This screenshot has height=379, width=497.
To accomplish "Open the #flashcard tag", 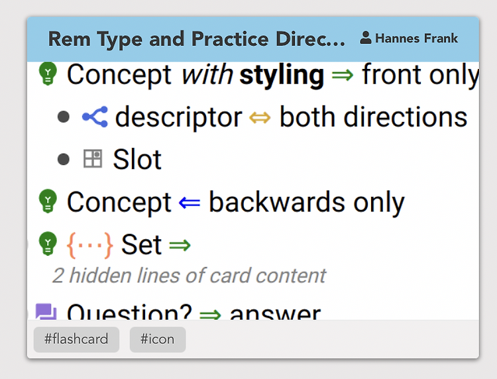I will point(76,339).
